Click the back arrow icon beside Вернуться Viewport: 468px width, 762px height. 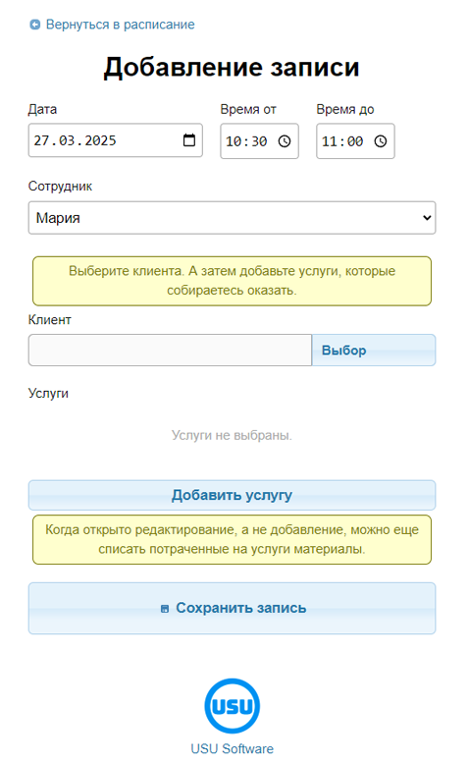pyautogui.click(x=35, y=25)
